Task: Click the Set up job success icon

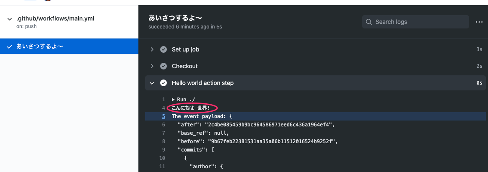Action: pos(164,49)
